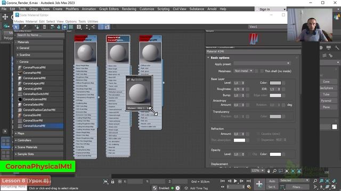This screenshot has height=191, width=341.
Task: Click the Key Mode toggle icon beside frame field
Action: click(x=223, y=187)
